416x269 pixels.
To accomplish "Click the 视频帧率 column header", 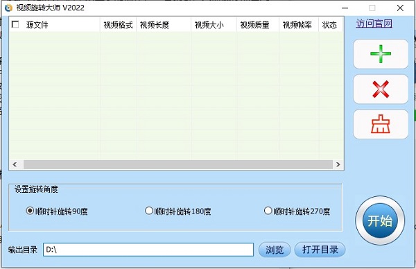I will coord(299,25).
